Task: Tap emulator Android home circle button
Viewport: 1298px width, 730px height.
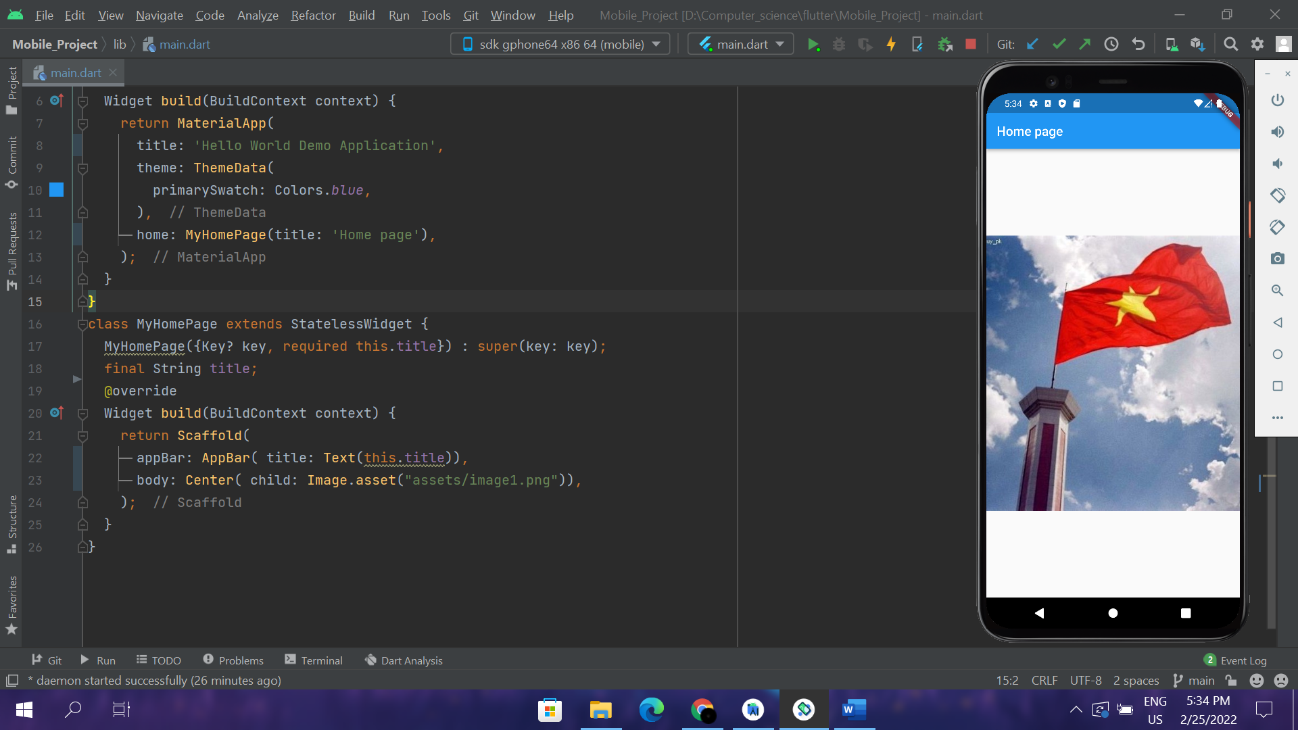Action: 1113,613
